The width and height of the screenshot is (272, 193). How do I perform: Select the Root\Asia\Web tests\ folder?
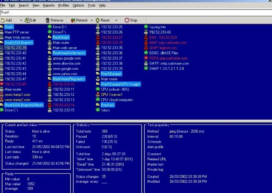69,53
